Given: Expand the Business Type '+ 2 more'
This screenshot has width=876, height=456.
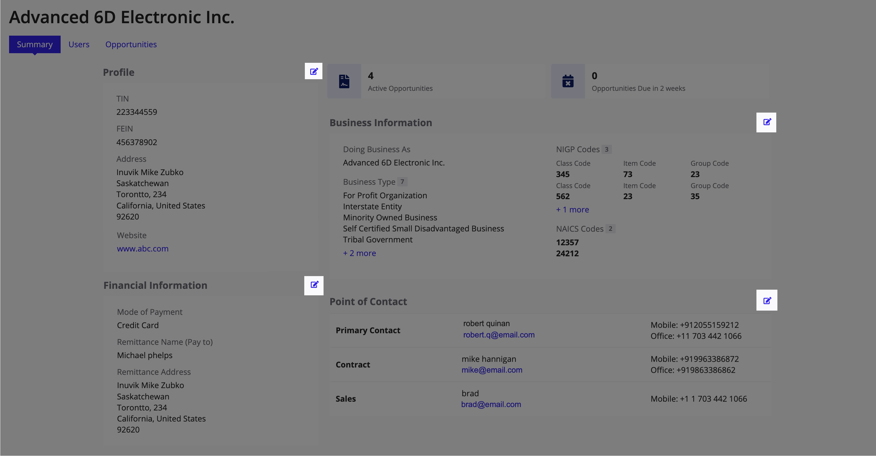Looking at the screenshot, I should (x=359, y=253).
